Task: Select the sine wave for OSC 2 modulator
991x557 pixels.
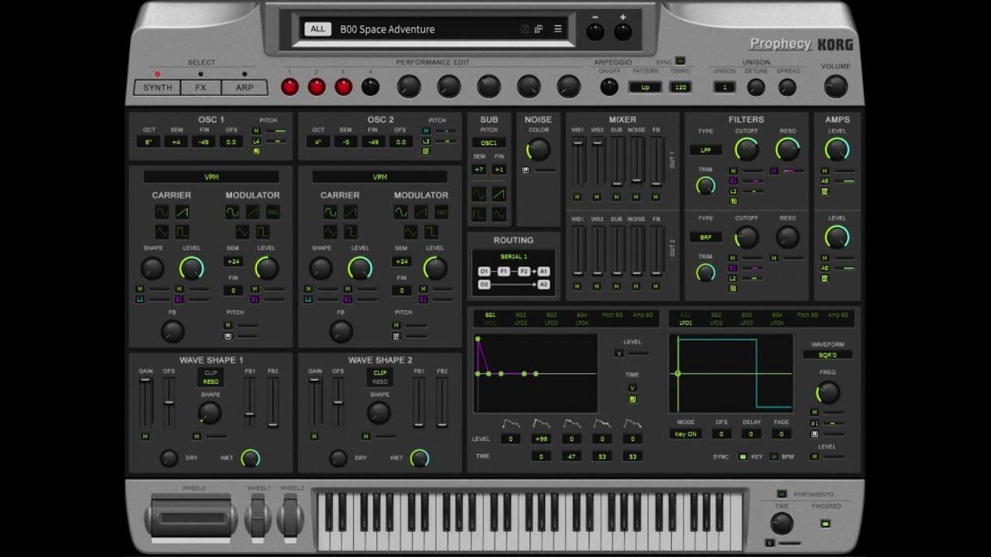Action: [401, 212]
